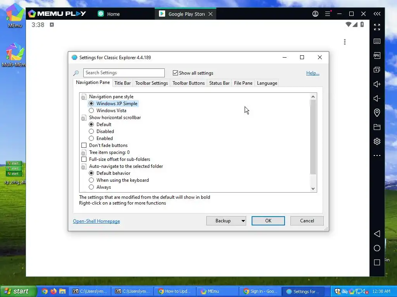Screen dimensions: 397x297
Task: Switch to the Toolbar Buttons tab
Action: click(x=189, y=83)
